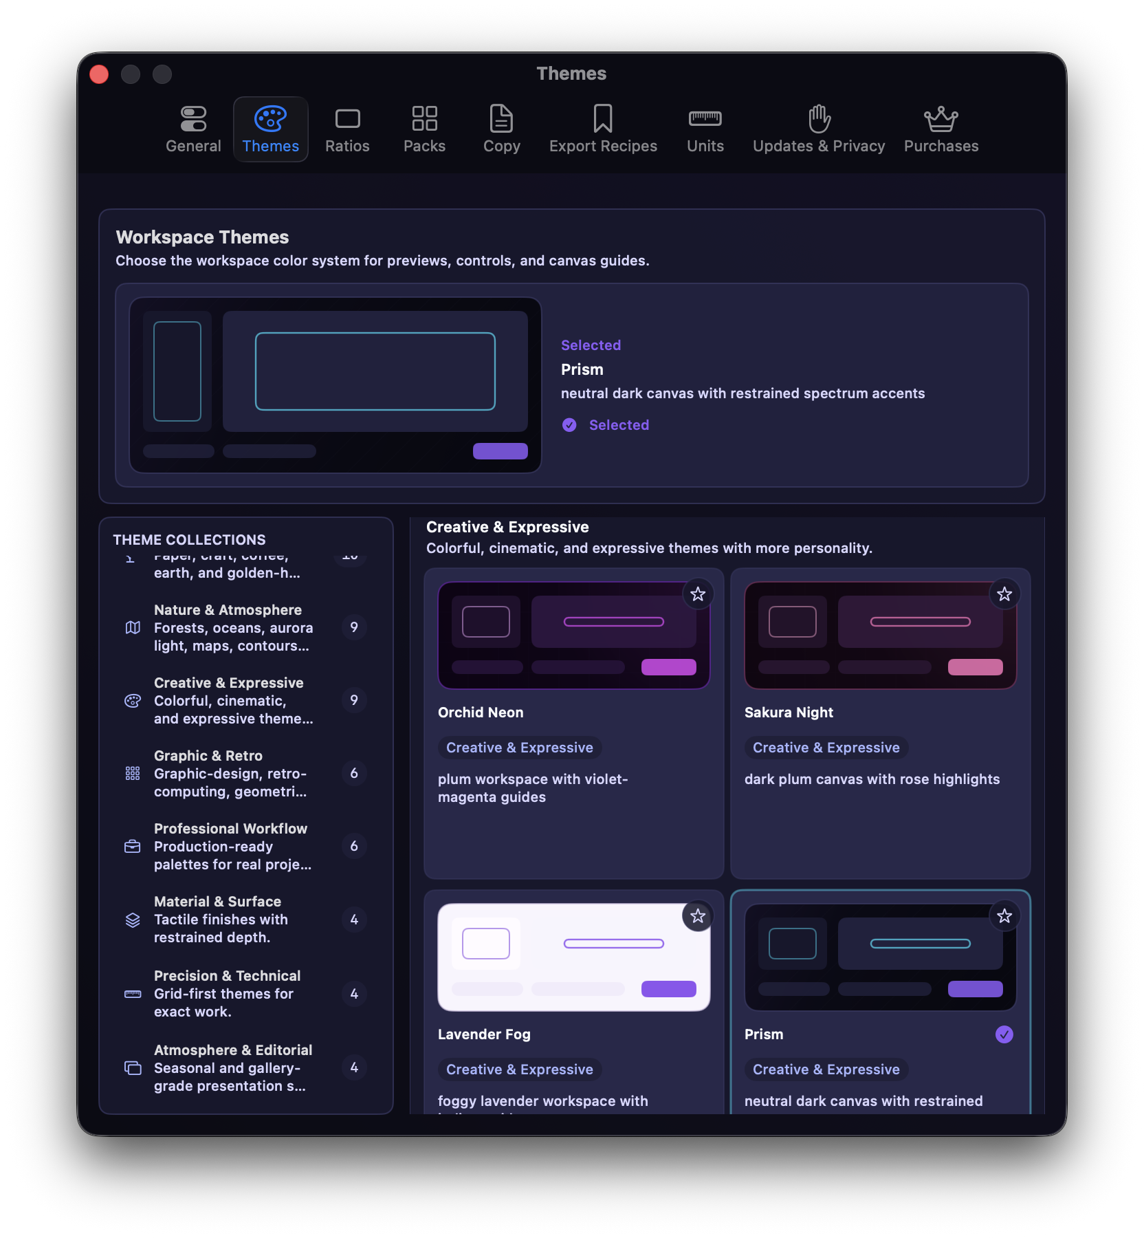This screenshot has height=1238, width=1144.
Task: Select the Material & Surface collection
Action: pyautogui.click(x=246, y=920)
